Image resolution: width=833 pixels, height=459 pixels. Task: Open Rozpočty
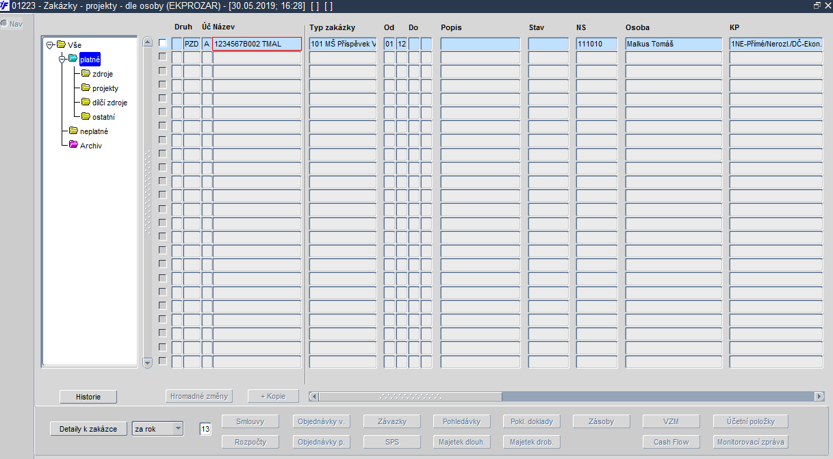click(251, 442)
